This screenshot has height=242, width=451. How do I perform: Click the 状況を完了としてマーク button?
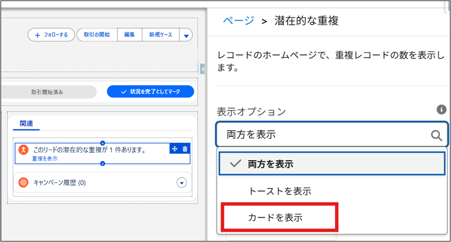click(151, 92)
